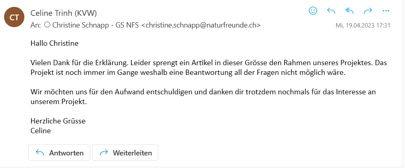
Task: Click the signature "Celine" below the closing
Action: point(40,130)
